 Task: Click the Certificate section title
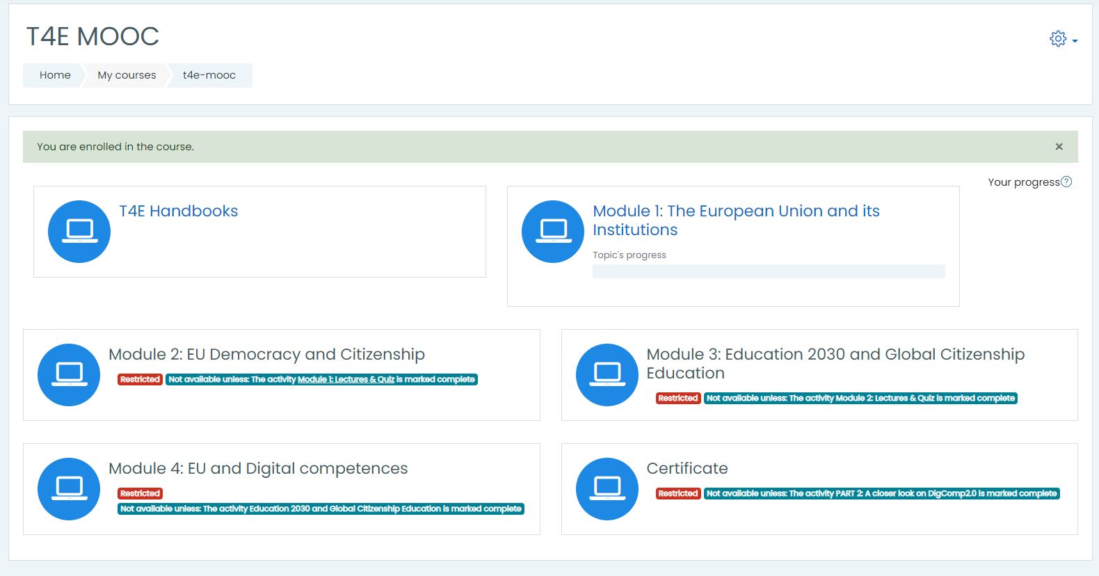(x=687, y=468)
